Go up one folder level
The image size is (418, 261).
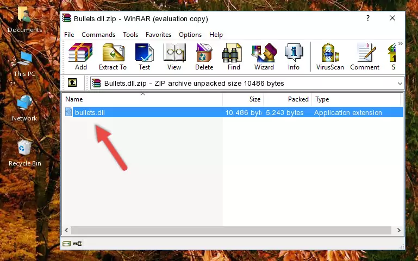(72, 82)
